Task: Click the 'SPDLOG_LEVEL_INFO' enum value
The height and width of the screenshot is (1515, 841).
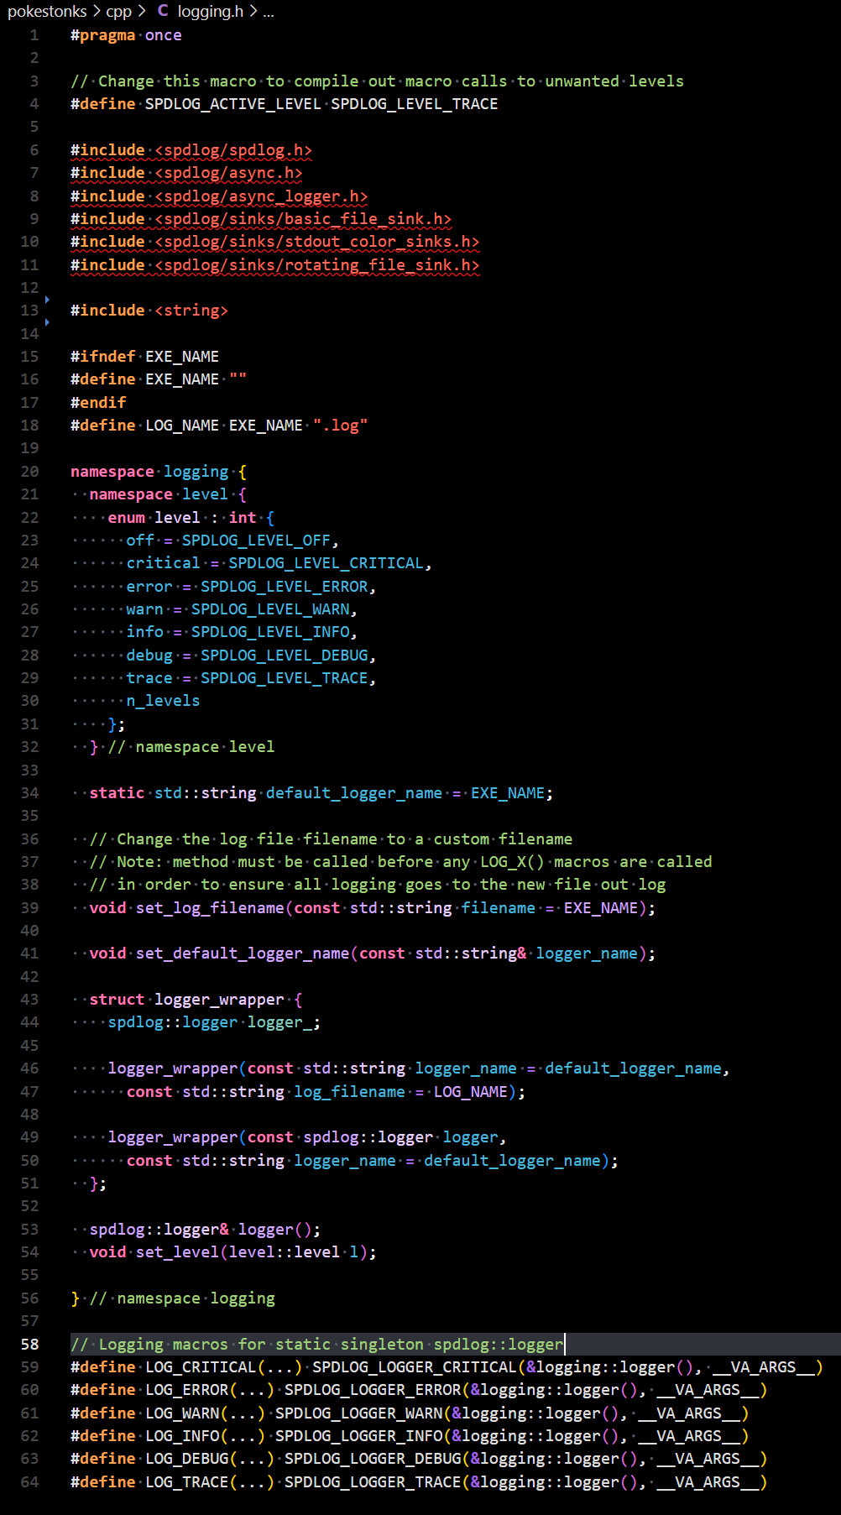Action: (270, 632)
